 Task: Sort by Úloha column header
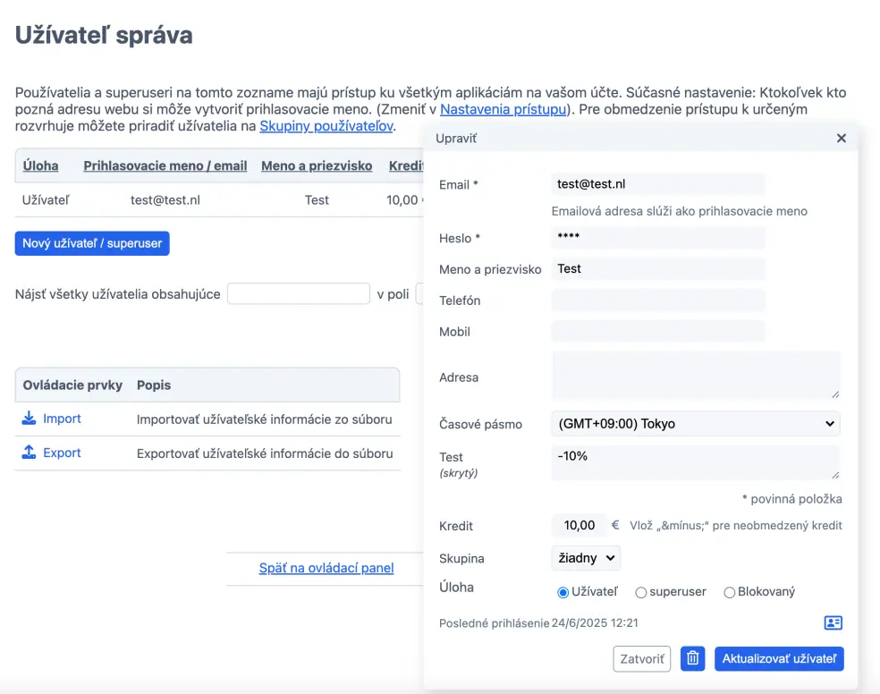(40, 166)
